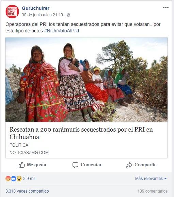Open the #NiUnVotoAlPRI hashtag
This screenshot has height=197, width=174.
(62, 31)
